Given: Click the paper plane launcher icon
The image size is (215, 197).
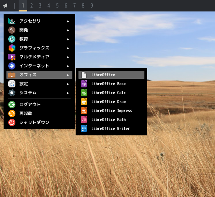Looking at the screenshot, I should [5, 6].
